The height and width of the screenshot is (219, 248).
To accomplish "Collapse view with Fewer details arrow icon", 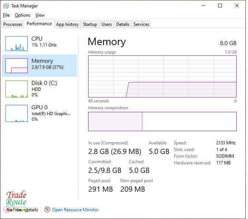I will 7,210.
